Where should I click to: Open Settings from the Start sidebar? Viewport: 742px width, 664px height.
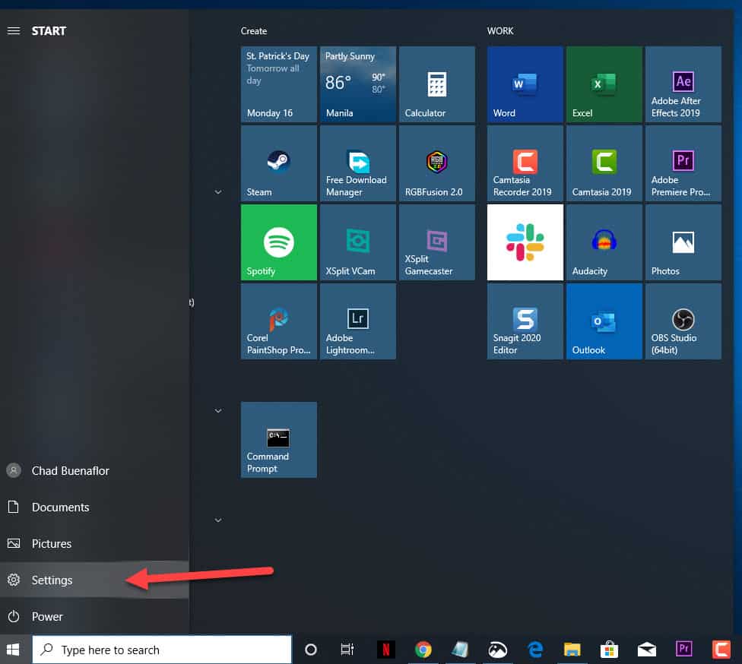coord(94,580)
